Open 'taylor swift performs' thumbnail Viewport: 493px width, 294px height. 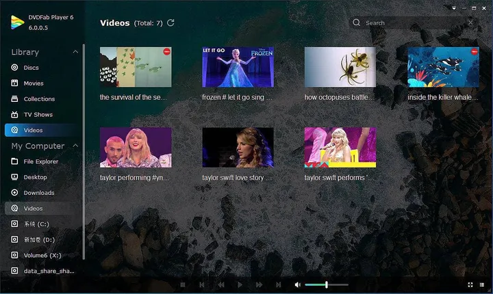[x=340, y=147]
